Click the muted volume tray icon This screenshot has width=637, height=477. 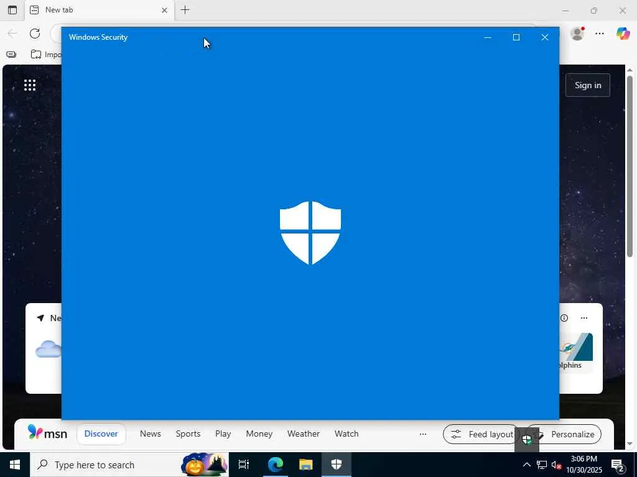click(x=557, y=465)
